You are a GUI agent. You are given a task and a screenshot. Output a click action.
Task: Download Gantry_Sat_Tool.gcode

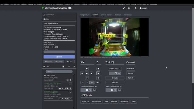point(60,88)
